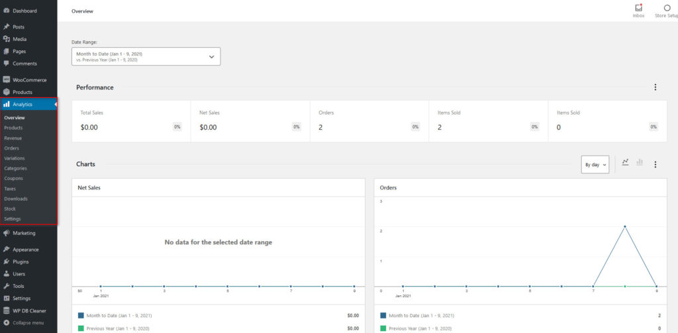Go to Stock analytics report
The width and height of the screenshot is (678, 333).
pyautogui.click(x=10, y=209)
